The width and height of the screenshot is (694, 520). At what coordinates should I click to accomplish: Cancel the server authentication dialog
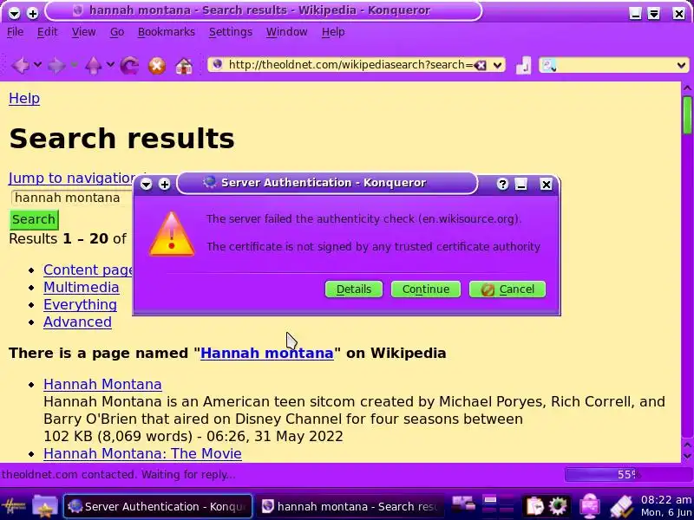[507, 289]
